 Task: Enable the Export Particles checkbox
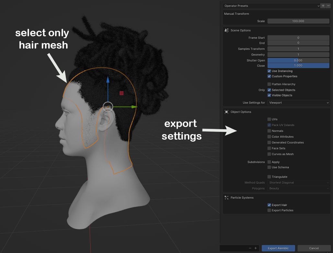[269, 210]
